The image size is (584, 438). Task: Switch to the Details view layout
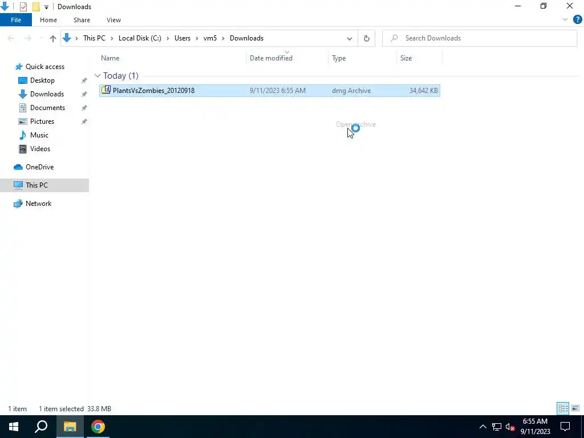[x=563, y=408]
